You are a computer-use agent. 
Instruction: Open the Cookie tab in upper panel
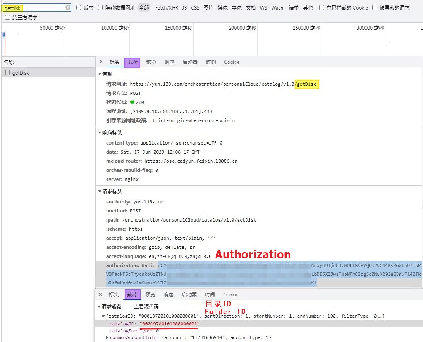(x=231, y=62)
